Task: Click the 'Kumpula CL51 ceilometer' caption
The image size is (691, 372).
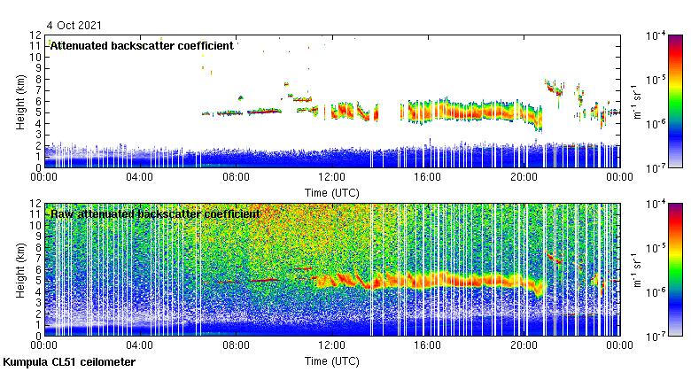Action: (x=69, y=362)
